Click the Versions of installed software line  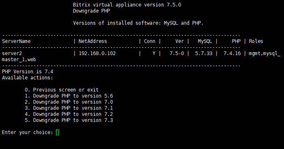coord(138,23)
